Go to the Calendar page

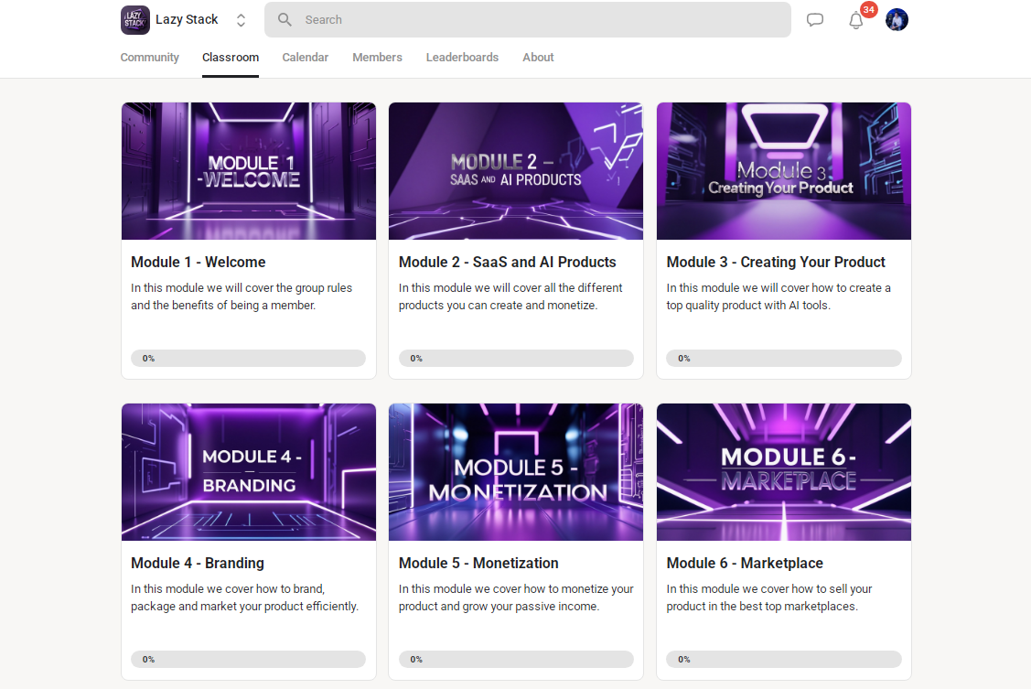[305, 57]
